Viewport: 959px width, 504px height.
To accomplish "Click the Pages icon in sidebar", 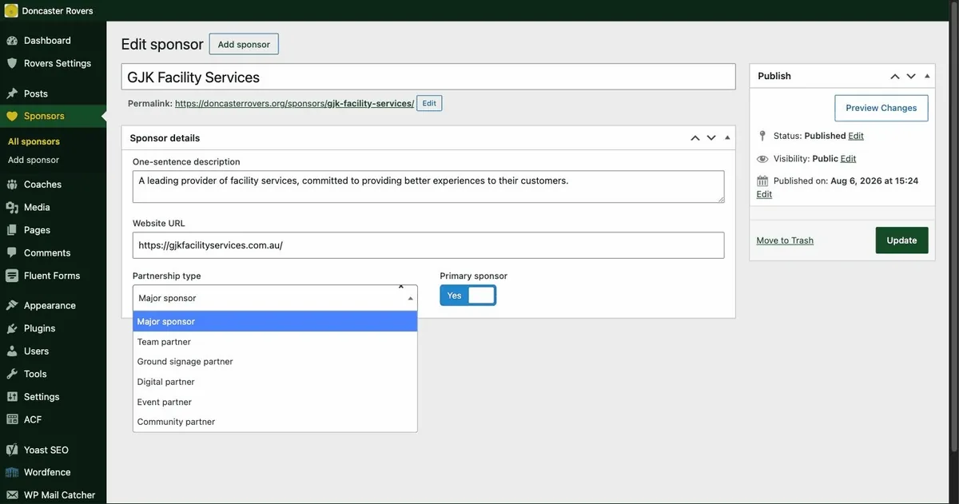I will tap(12, 230).
